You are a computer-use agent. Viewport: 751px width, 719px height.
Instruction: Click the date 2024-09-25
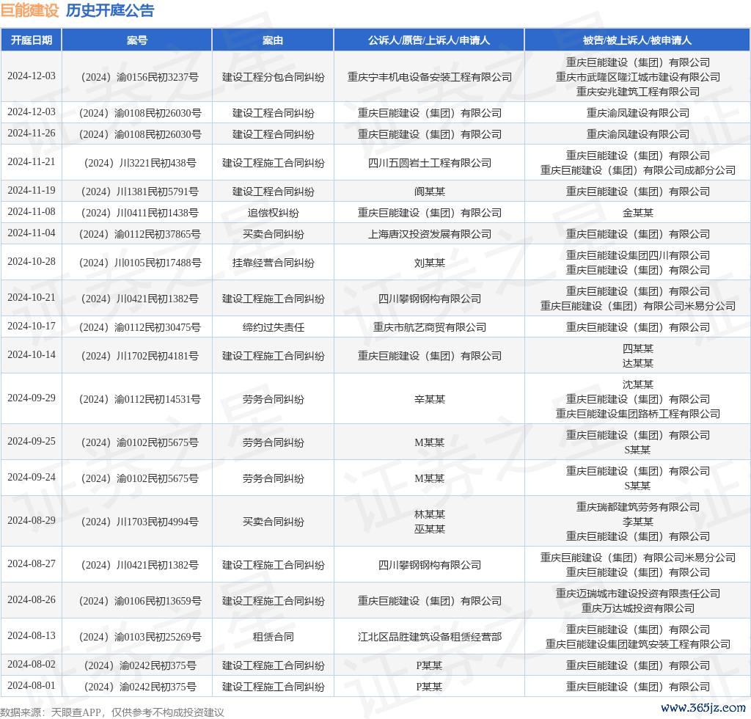click(x=32, y=441)
